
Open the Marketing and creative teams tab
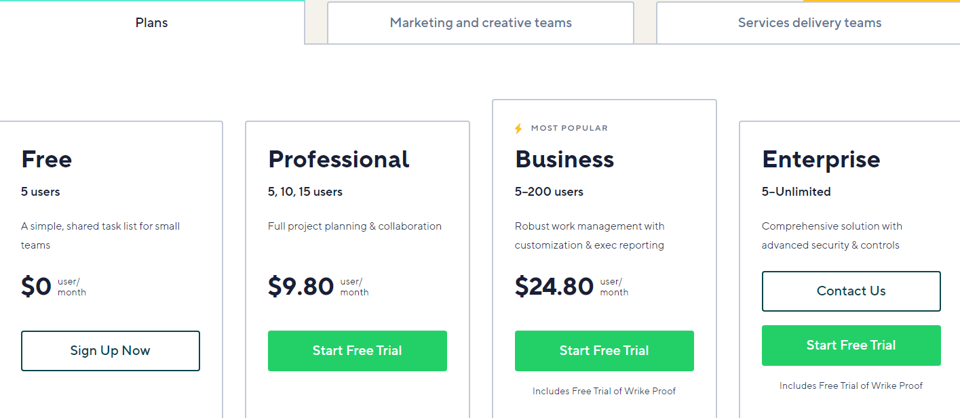click(x=480, y=23)
